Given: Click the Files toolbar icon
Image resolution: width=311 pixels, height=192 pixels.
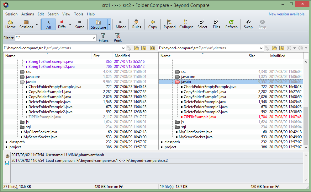Looking at the screenshot, I should tap(216, 24).
